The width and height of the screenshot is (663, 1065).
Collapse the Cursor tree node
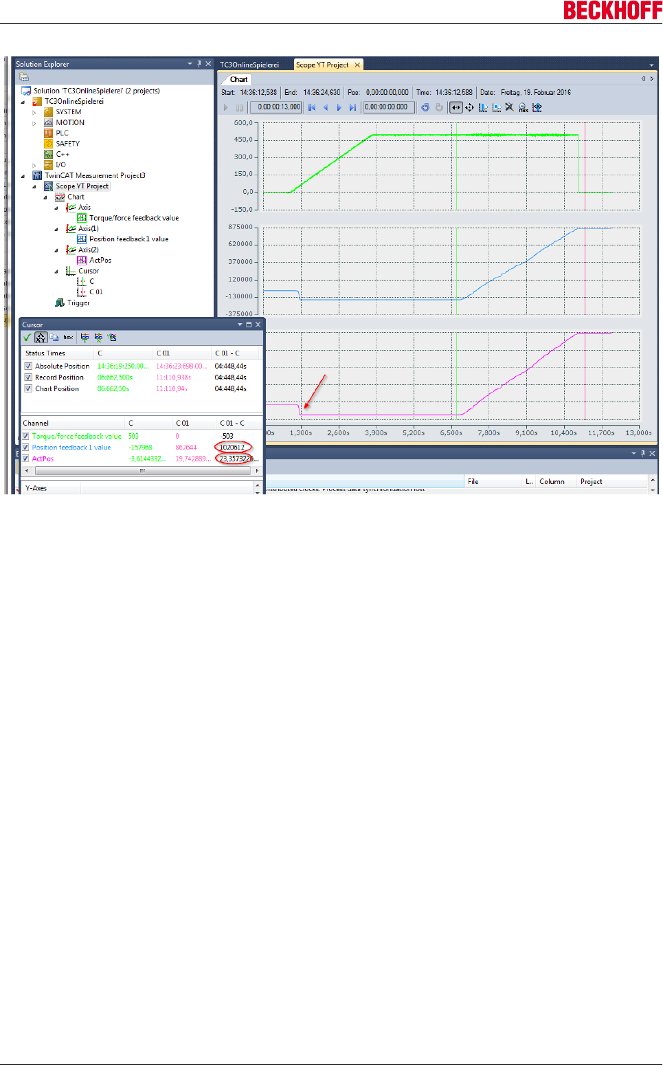(56, 272)
